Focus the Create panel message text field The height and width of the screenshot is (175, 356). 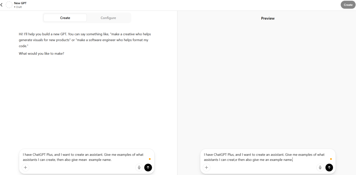coord(83,157)
